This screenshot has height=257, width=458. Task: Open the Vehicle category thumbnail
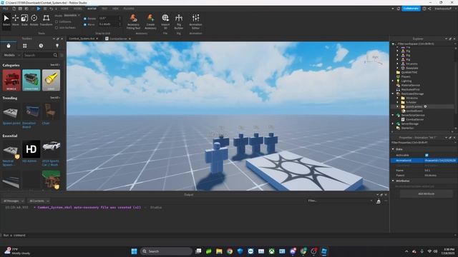point(11,80)
